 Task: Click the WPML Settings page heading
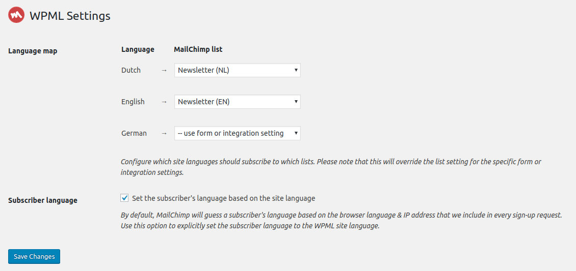coord(70,16)
